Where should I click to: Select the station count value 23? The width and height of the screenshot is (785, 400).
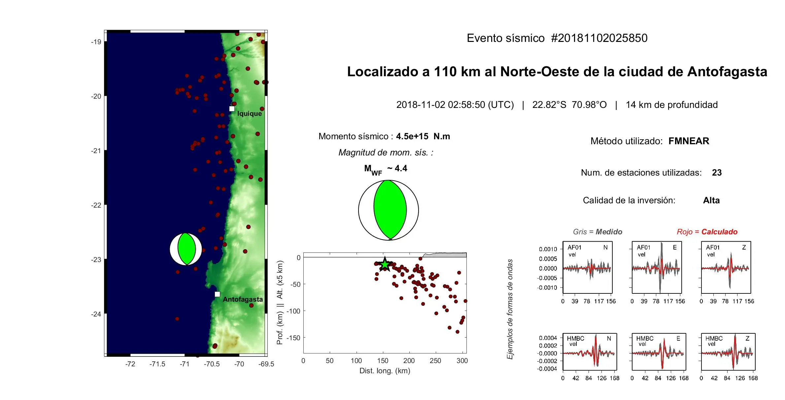pyautogui.click(x=717, y=173)
